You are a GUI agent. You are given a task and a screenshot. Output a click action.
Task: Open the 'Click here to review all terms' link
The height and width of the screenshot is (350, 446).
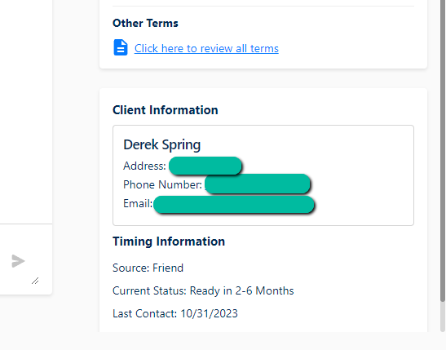point(206,48)
